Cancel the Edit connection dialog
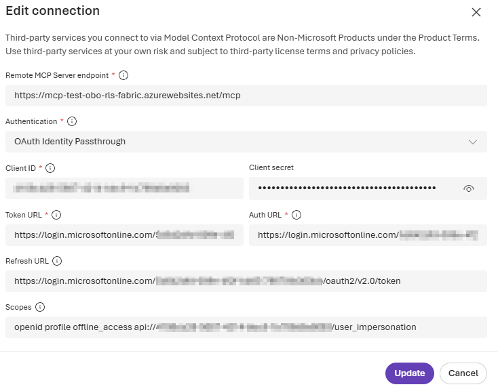Image resolution: width=498 pixels, height=389 pixels. [463, 373]
